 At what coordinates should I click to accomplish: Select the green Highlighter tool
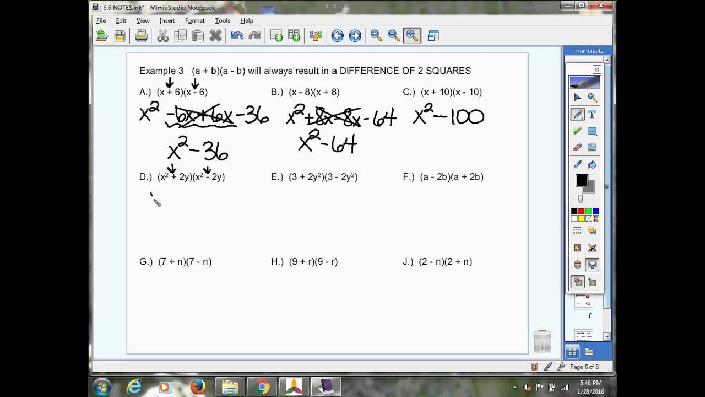tap(577, 131)
